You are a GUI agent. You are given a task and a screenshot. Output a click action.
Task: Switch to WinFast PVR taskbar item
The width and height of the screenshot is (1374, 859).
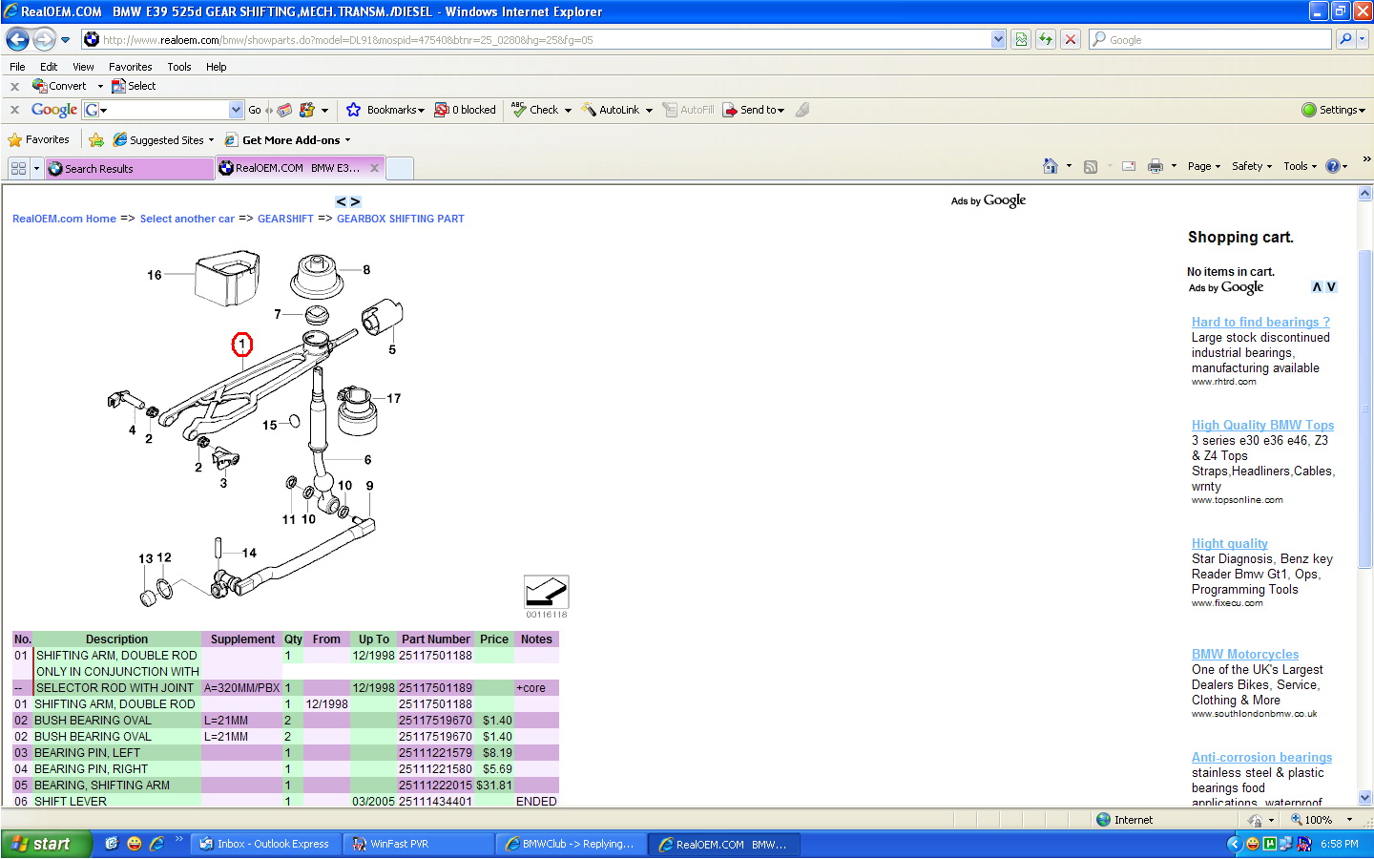point(418,844)
